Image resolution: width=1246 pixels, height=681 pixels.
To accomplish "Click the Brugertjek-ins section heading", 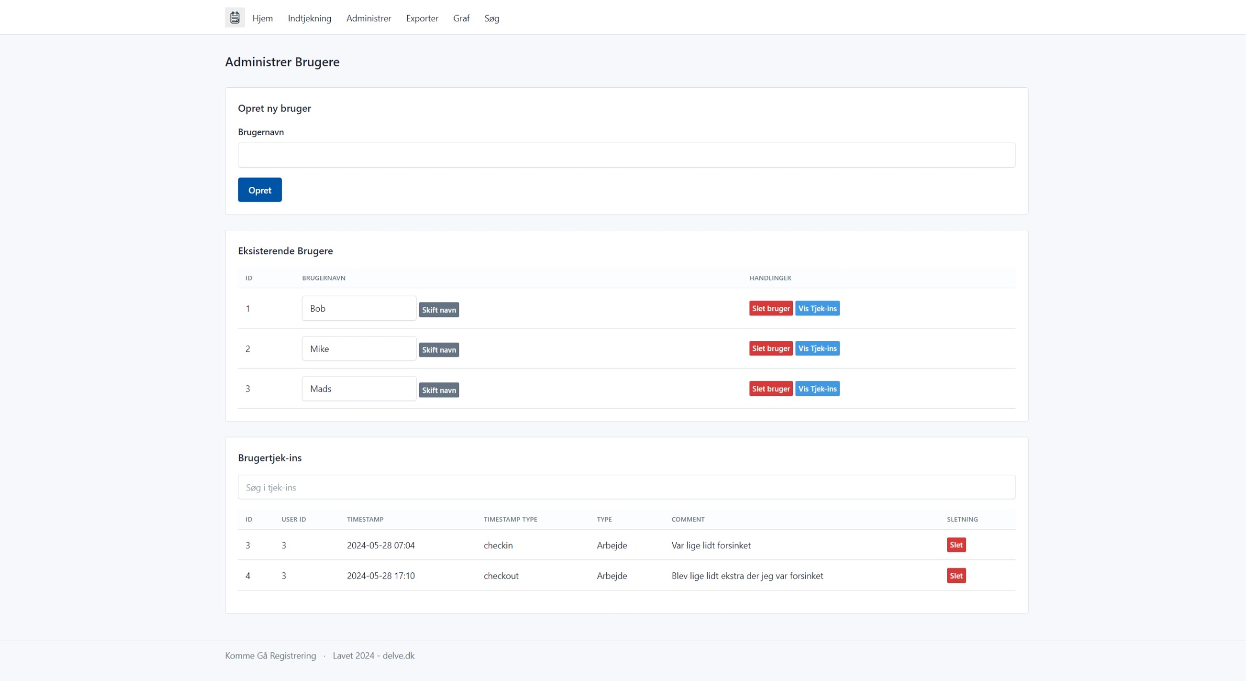I will pos(270,457).
